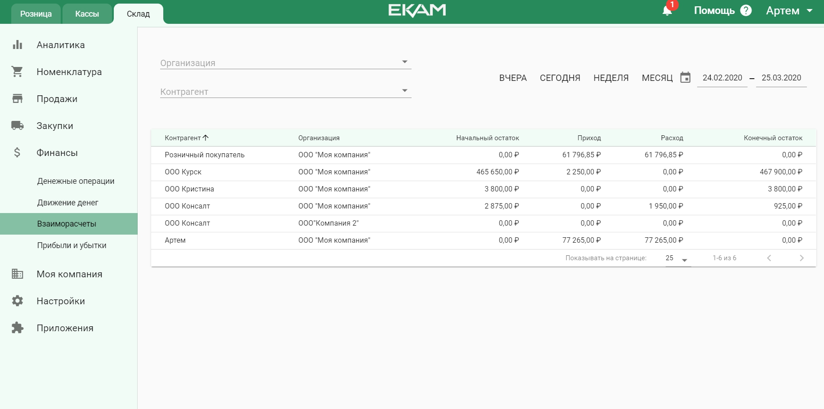Click the Настройки gear icon
Viewport: 824px width, 409px height.
[x=18, y=301]
